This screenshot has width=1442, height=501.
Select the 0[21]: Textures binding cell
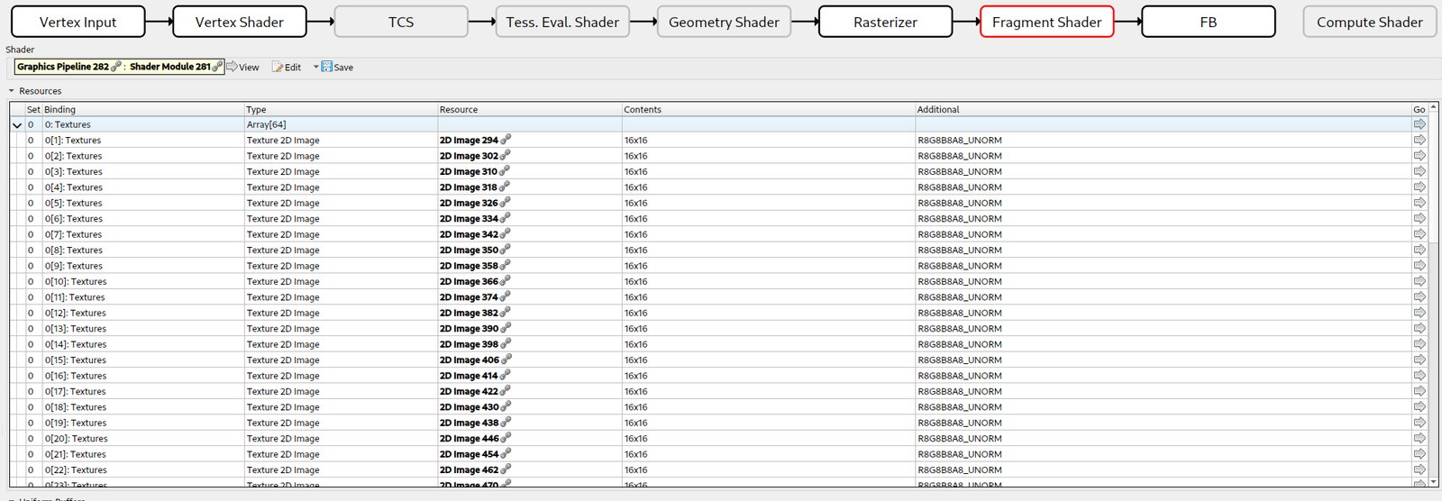pyautogui.click(x=142, y=454)
